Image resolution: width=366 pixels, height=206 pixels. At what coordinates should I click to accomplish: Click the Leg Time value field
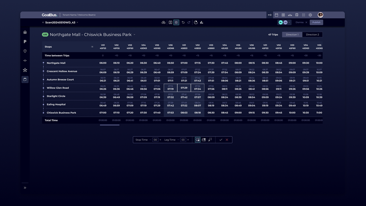point(183,140)
